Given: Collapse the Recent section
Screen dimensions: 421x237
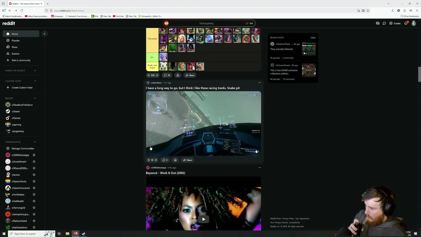Looking at the screenshot, I should click(35, 98).
